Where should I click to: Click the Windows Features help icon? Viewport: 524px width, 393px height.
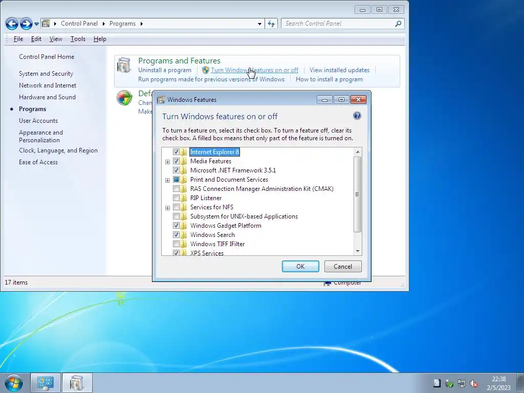(357, 116)
